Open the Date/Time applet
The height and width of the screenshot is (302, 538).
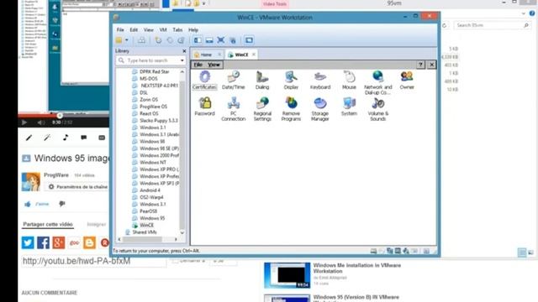(x=234, y=81)
